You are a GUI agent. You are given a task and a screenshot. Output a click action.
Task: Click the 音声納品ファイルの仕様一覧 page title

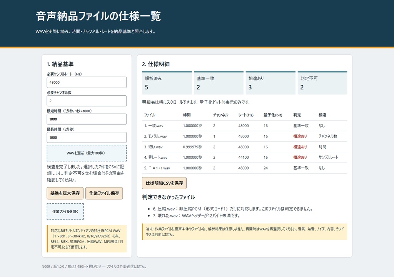pos(98,16)
